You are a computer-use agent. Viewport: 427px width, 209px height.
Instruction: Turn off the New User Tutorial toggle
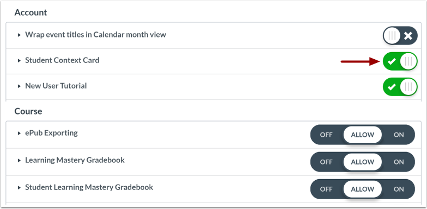tap(400, 87)
